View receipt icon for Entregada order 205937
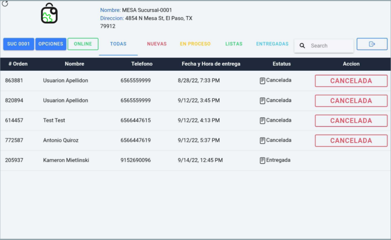The height and width of the screenshot is (240, 391). click(x=263, y=161)
